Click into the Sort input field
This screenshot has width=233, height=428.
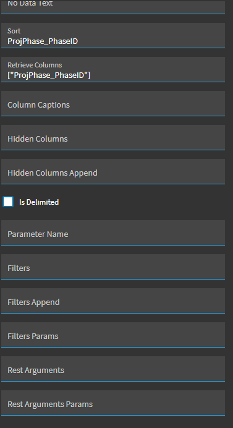point(113,35)
